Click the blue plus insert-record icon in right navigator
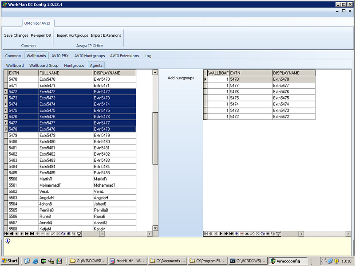The image size is (355, 266). [x=237, y=233]
